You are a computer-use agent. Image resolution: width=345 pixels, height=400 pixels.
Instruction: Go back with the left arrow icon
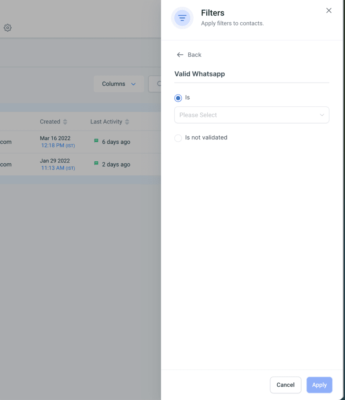(180, 55)
